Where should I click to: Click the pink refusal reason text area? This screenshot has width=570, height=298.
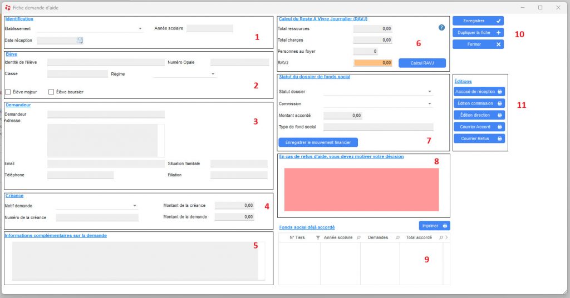pos(361,189)
